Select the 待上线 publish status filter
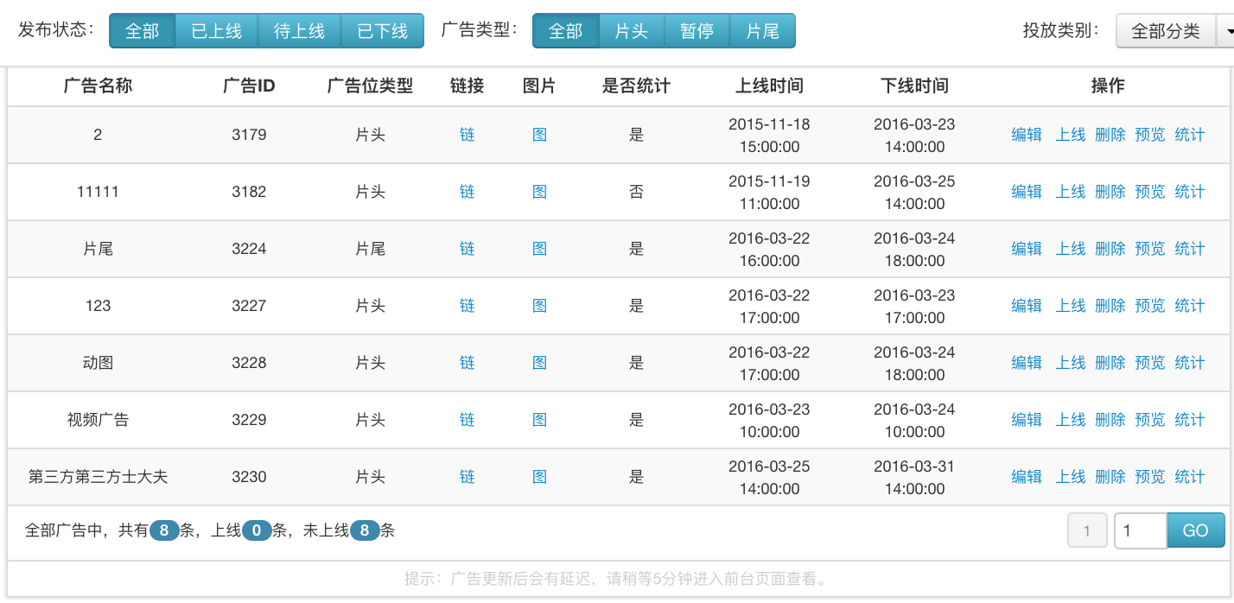 pyautogui.click(x=299, y=31)
